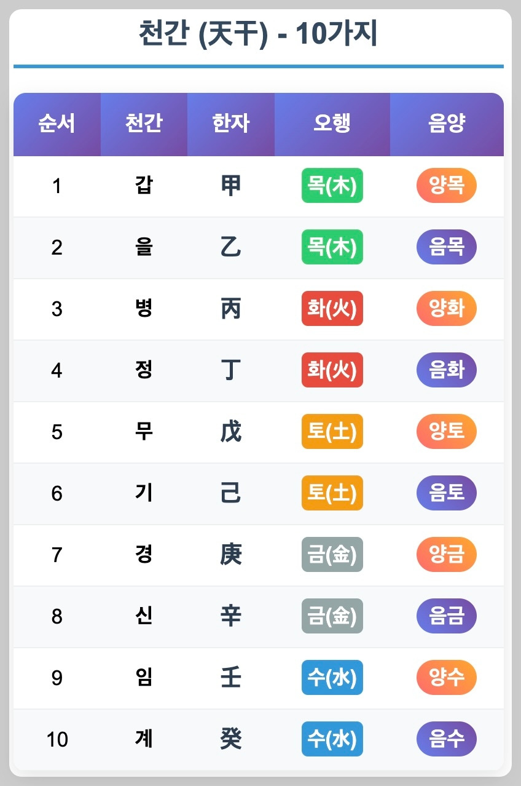Click the green 목(木) badge in row 1

point(332,185)
